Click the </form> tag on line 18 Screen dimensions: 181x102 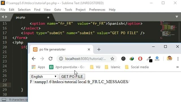tap(20, 38)
